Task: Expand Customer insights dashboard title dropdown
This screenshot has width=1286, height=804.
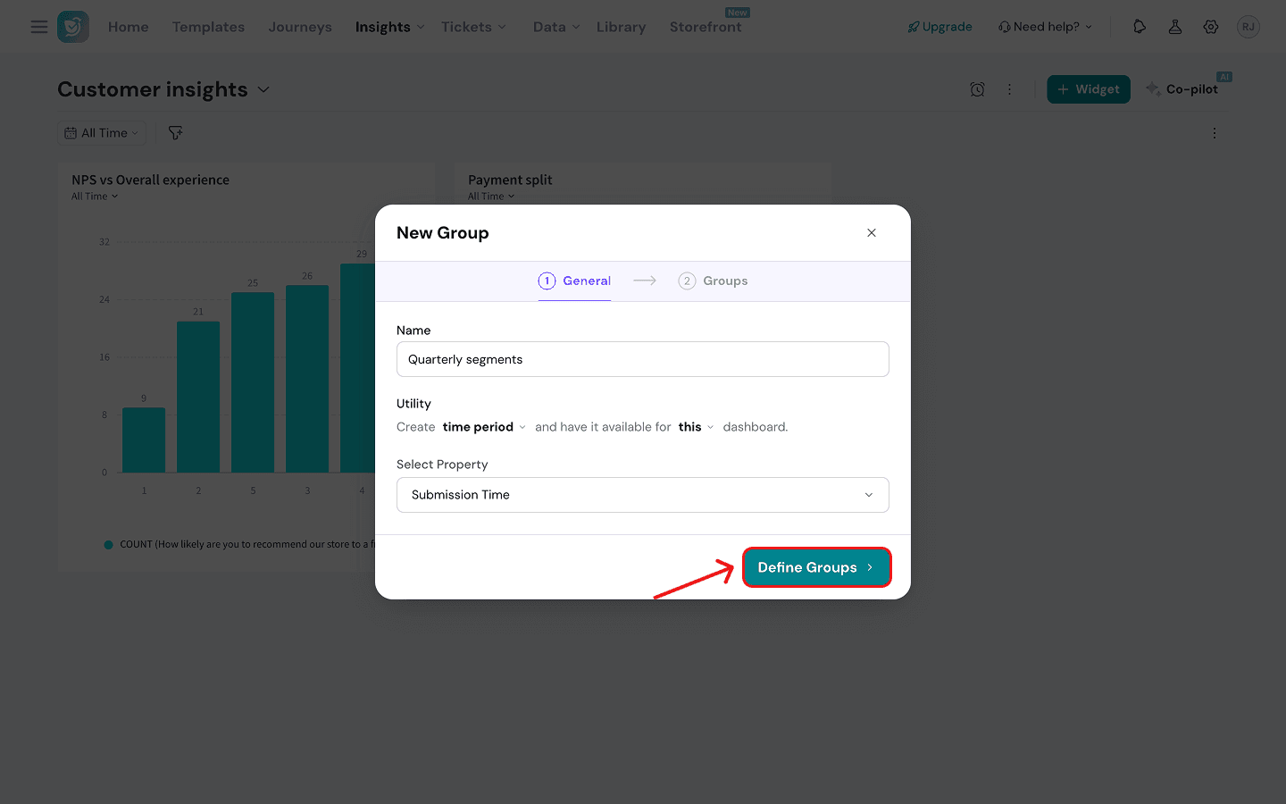Action: coord(263,89)
